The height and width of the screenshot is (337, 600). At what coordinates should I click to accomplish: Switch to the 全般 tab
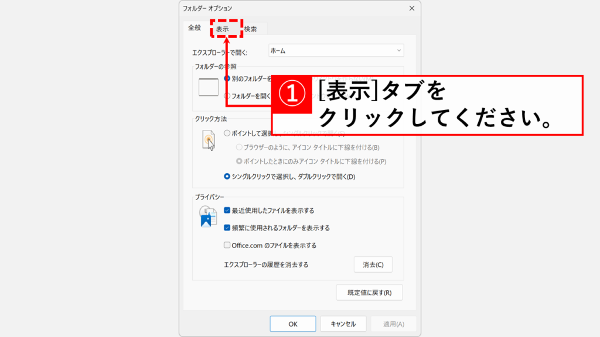pos(195,27)
